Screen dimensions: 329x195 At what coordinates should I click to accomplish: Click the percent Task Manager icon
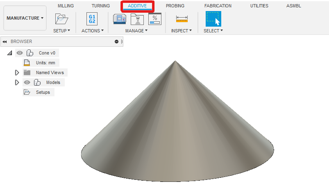click(x=155, y=19)
